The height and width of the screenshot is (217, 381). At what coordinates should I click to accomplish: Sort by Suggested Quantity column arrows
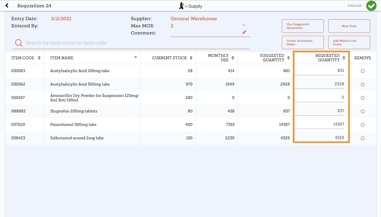(288, 58)
